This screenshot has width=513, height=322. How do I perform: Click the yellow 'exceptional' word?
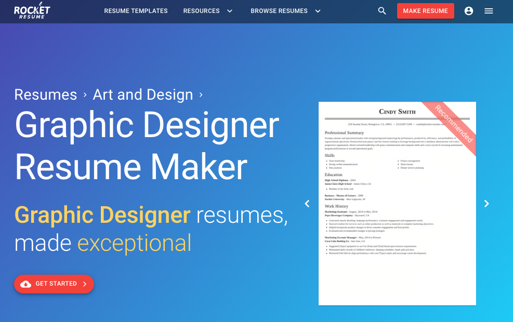point(134,243)
